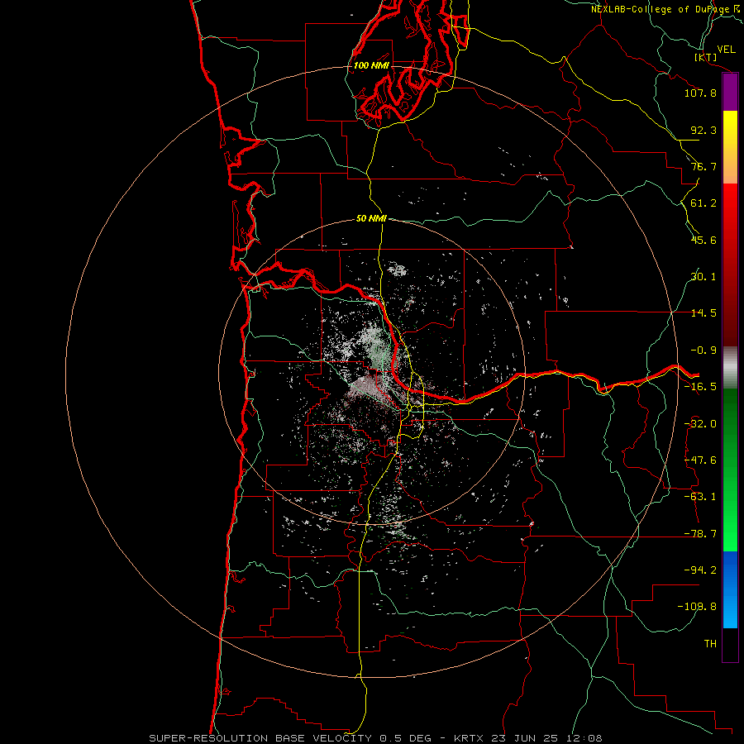Click the NEXLAB-College of DuPage watermark text

[x=666, y=9]
